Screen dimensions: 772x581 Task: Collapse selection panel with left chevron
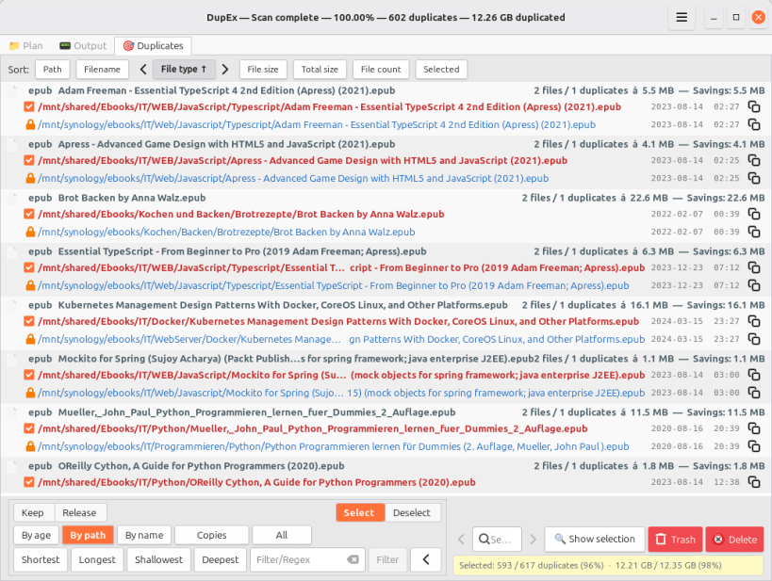426,560
